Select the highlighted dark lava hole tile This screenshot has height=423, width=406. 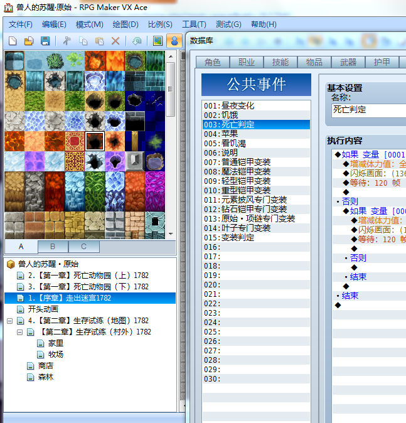(95, 141)
